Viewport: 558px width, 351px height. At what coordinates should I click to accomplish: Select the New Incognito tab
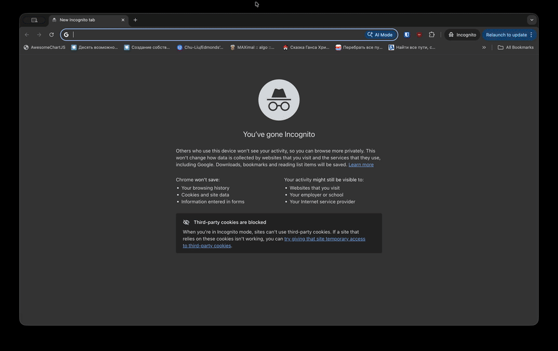pyautogui.click(x=89, y=20)
